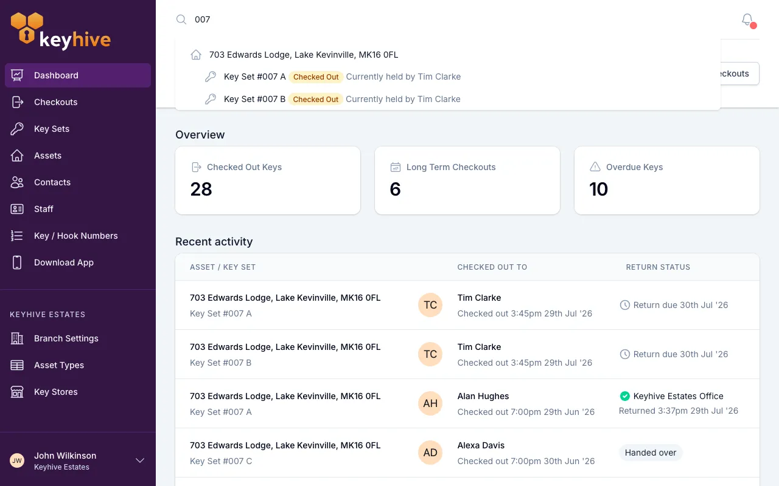Open Contacts section
The height and width of the screenshot is (486, 779).
tap(78, 182)
